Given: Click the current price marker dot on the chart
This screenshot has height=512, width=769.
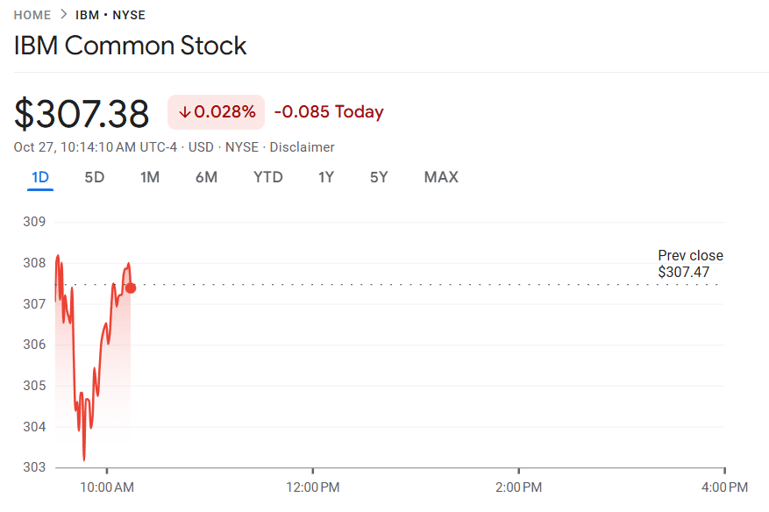Looking at the screenshot, I should click(x=130, y=287).
